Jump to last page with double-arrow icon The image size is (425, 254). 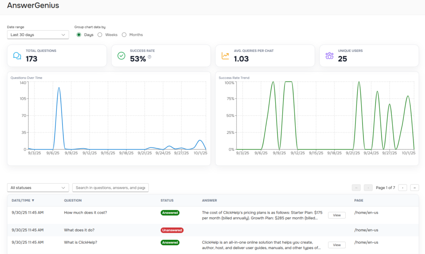point(414,187)
